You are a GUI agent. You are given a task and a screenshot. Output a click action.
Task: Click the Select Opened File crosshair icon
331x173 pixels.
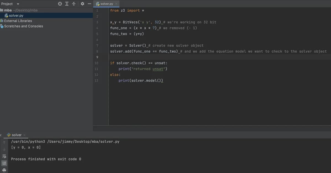[60, 4]
